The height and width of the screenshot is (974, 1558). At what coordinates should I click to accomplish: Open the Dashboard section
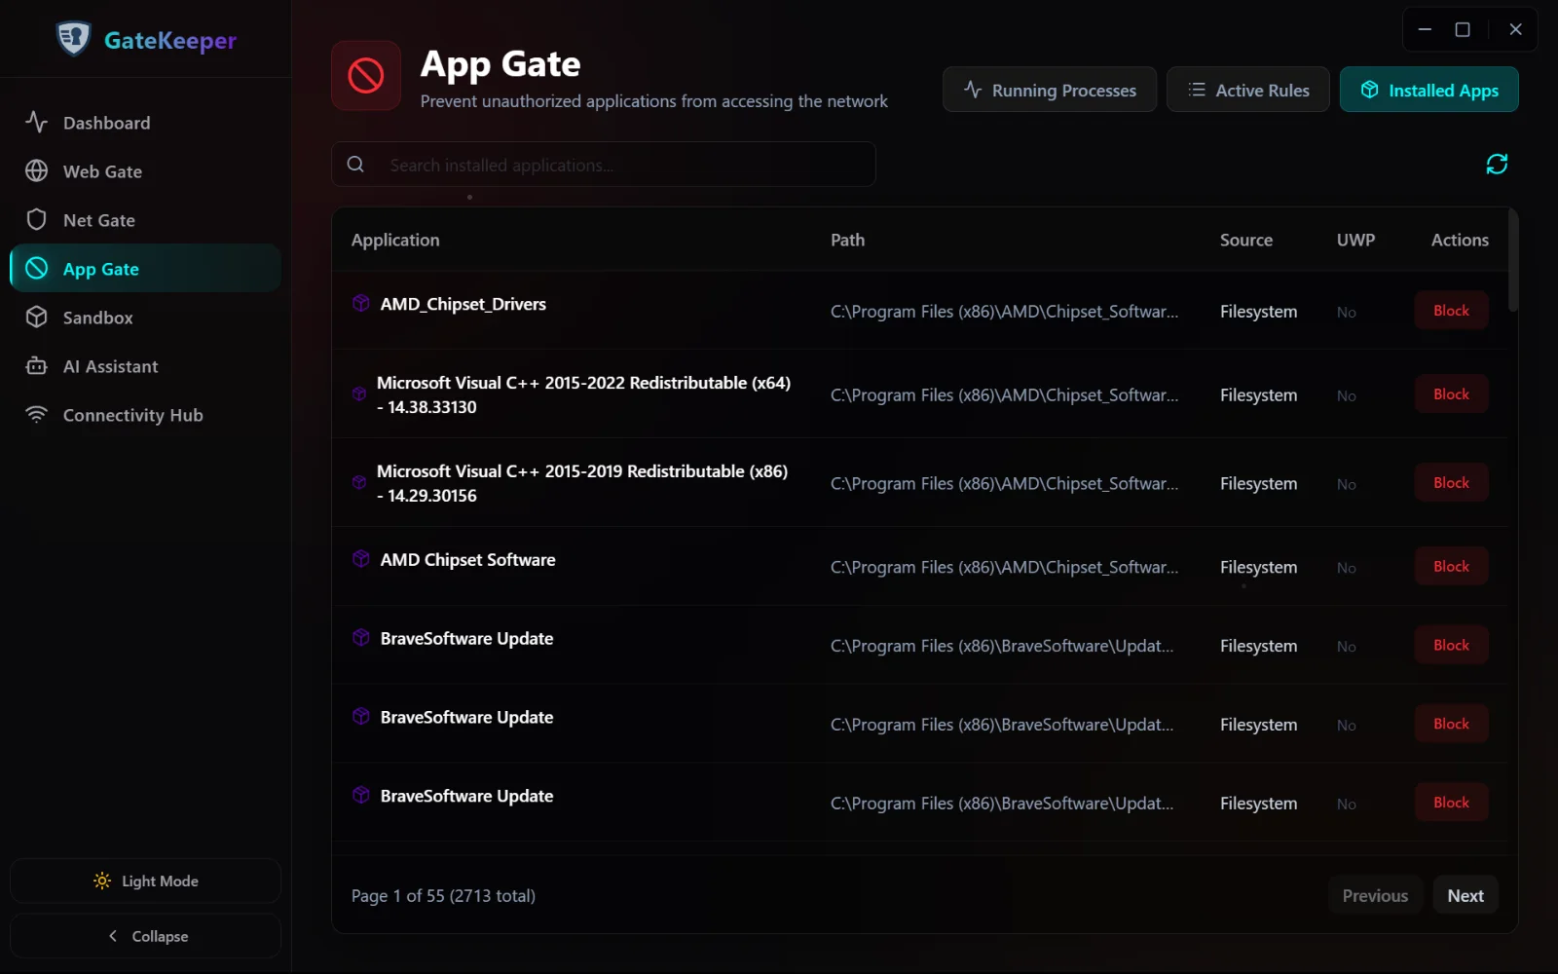(146, 123)
